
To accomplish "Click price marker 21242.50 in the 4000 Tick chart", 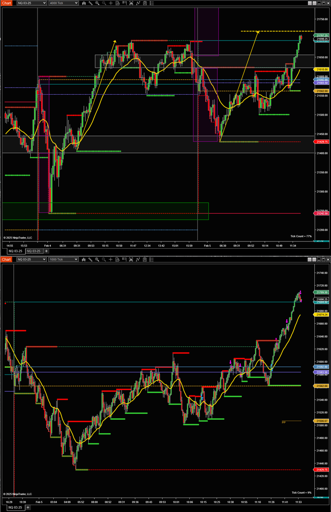I will [322, 213].
